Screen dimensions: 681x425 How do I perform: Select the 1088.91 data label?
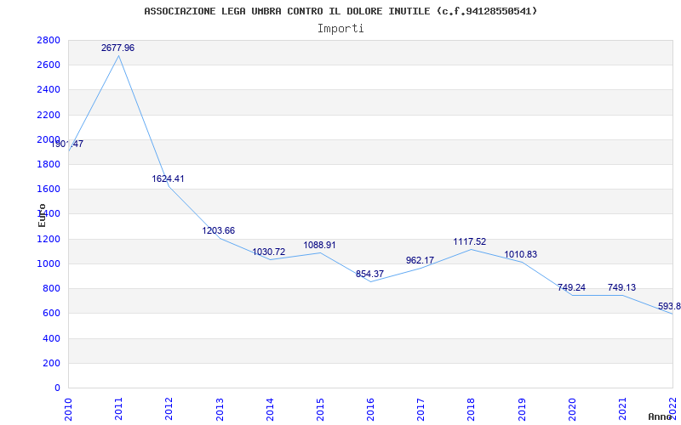pyautogui.click(x=319, y=245)
